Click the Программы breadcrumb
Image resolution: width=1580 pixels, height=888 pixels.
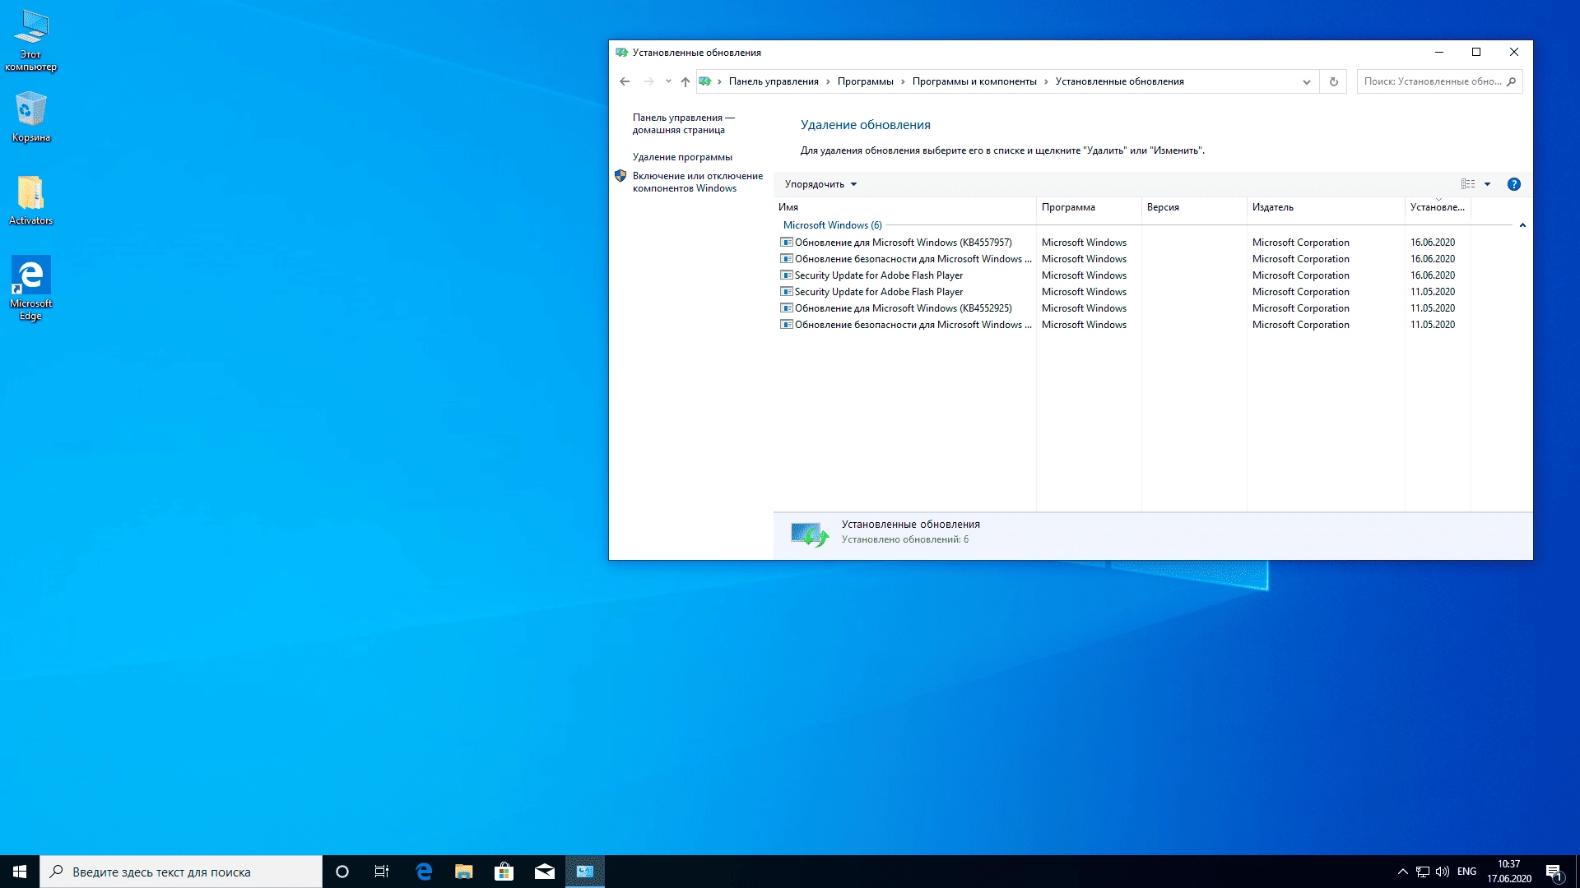[865, 81]
